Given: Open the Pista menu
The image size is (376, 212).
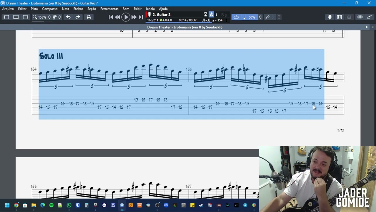Looking at the screenshot, I should (x=34, y=9).
